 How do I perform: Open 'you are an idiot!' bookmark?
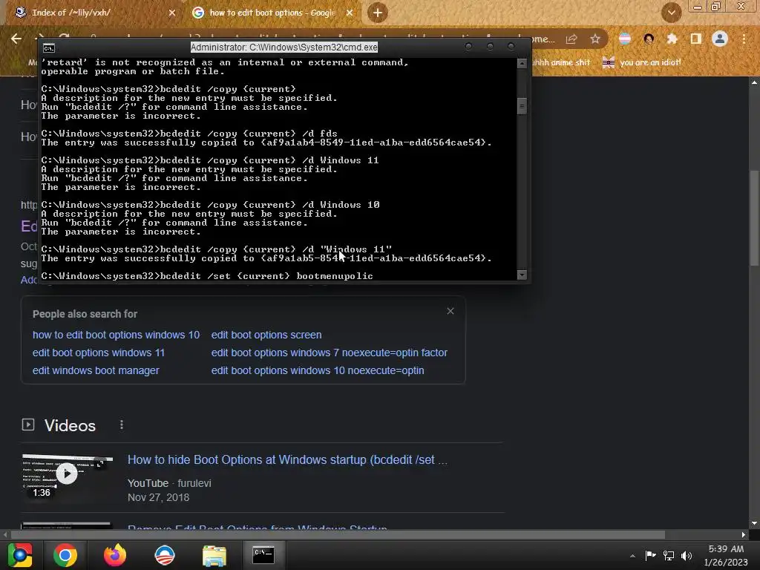(642, 62)
